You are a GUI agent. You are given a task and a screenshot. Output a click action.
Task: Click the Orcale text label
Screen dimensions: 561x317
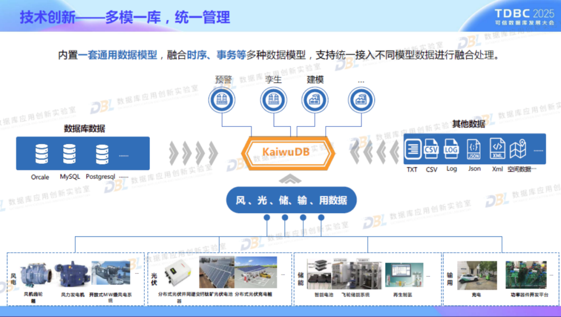40,177
